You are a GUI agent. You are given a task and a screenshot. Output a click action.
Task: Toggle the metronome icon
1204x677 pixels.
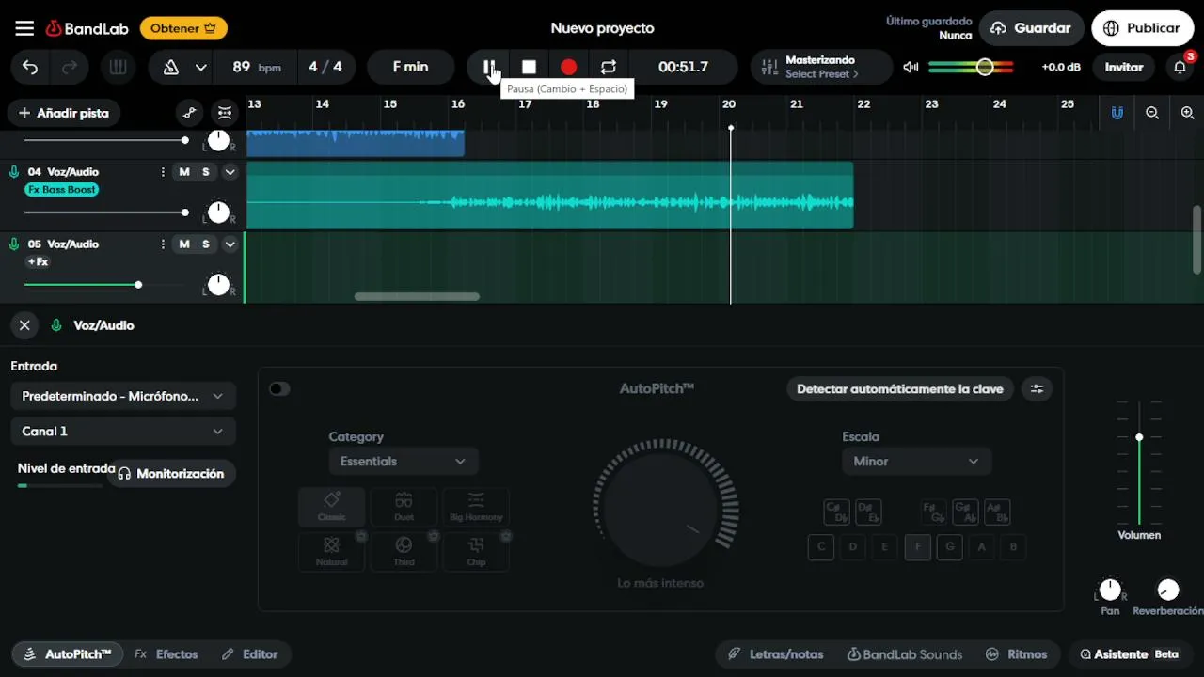(x=171, y=67)
